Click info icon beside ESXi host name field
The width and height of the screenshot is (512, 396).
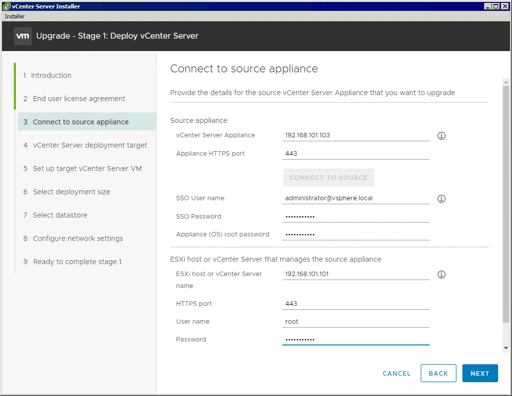pyautogui.click(x=442, y=274)
